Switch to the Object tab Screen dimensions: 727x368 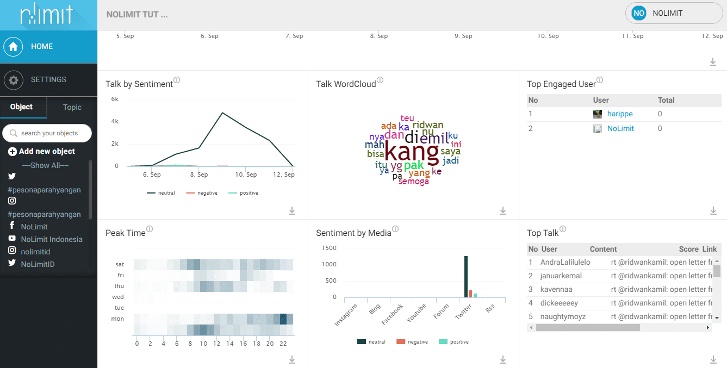point(22,107)
